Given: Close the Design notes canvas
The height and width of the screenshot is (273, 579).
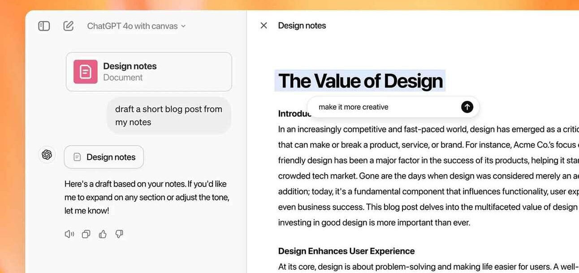Looking at the screenshot, I should pos(264,25).
